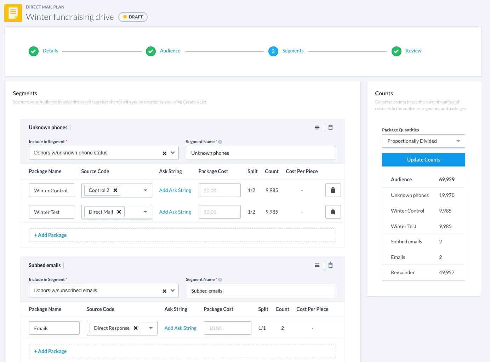Screen dimensions: 490x362
Task: Open source code dropdown for Winter Test
Action: click(x=145, y=212)
